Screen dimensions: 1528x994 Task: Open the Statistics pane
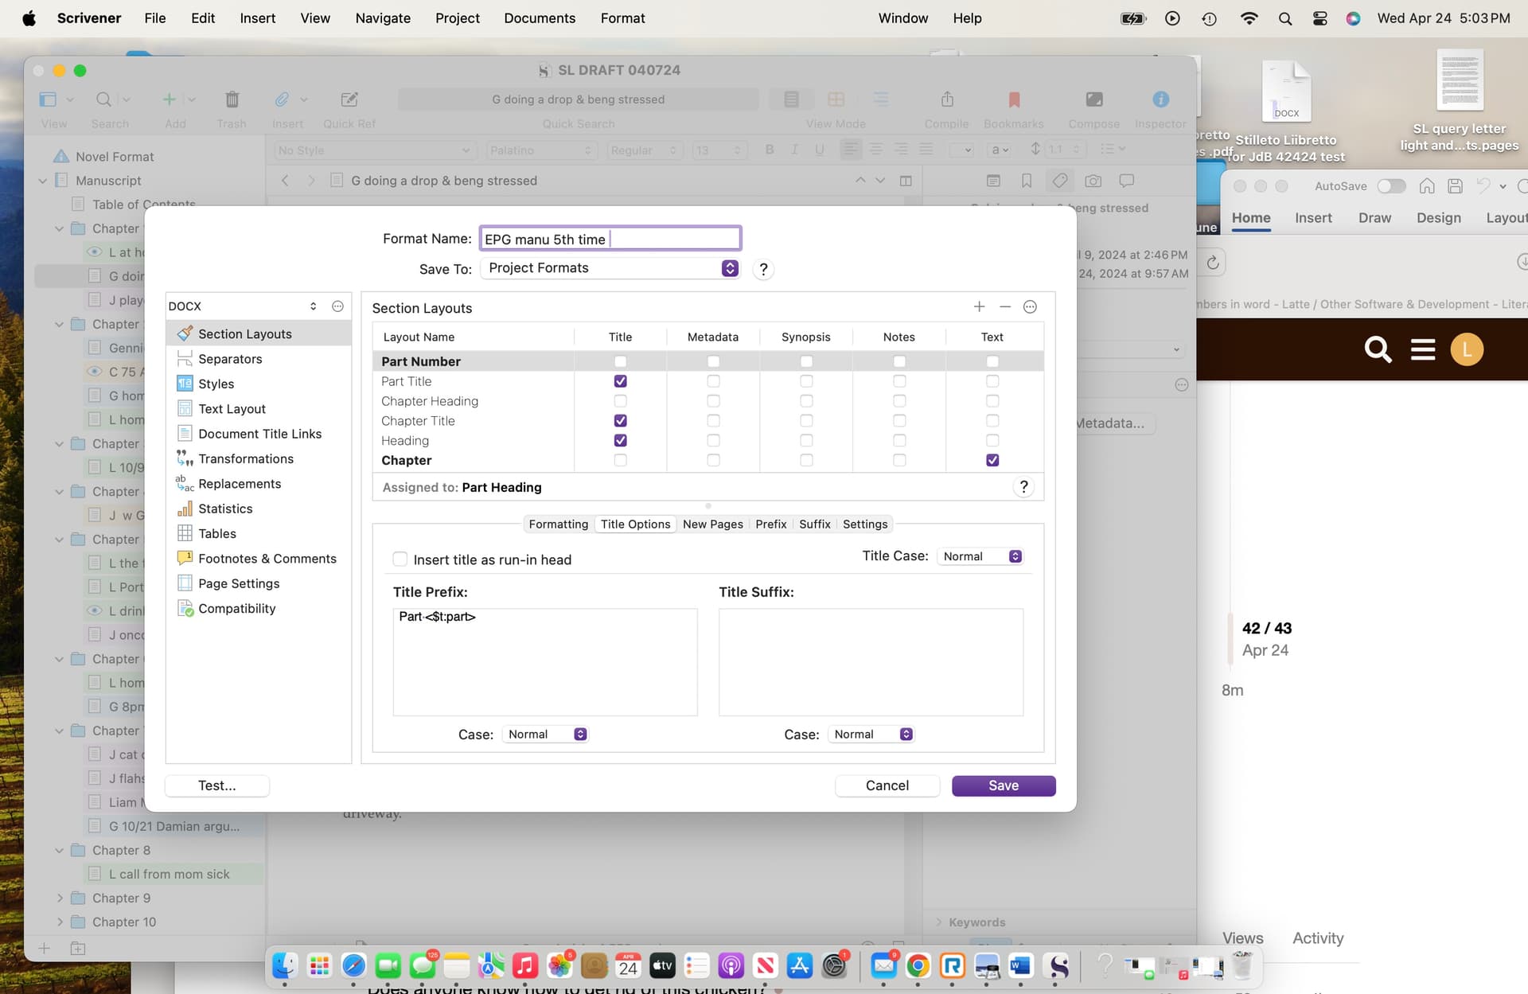(225, 509)
